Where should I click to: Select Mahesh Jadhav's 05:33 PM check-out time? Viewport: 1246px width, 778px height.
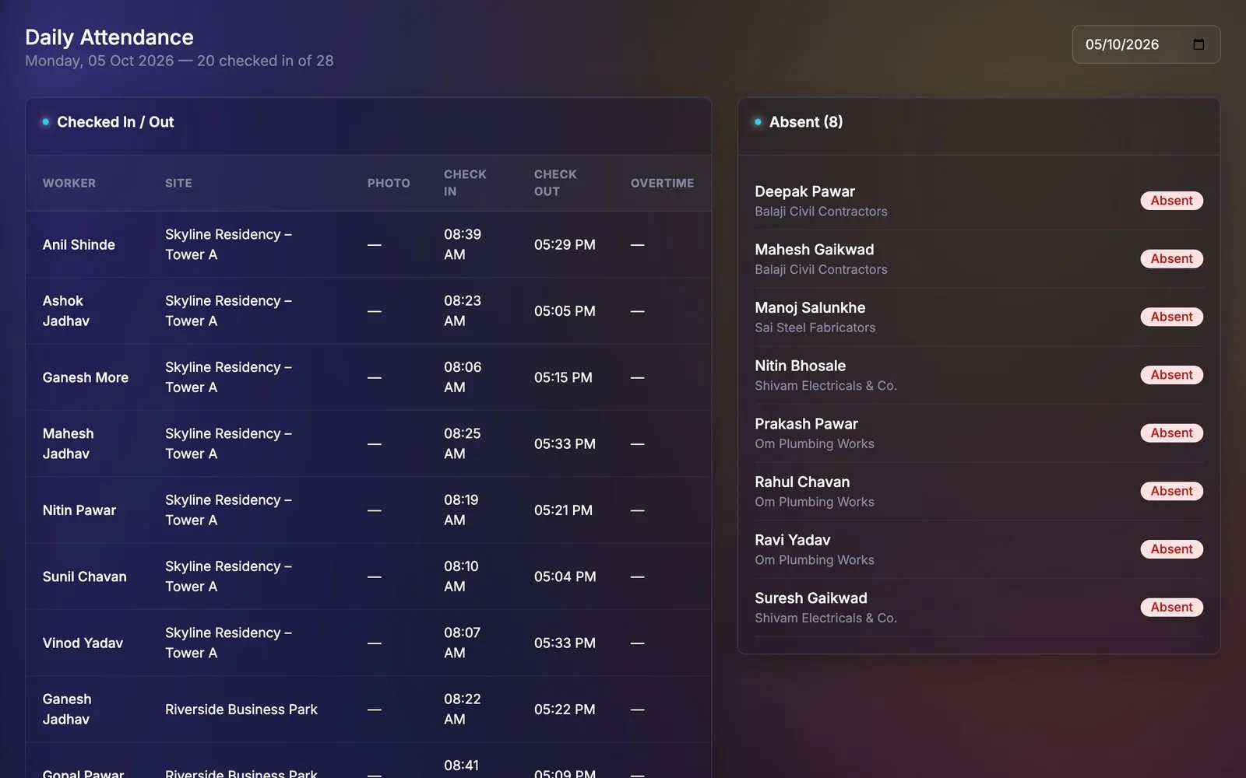tap(565, 443)
